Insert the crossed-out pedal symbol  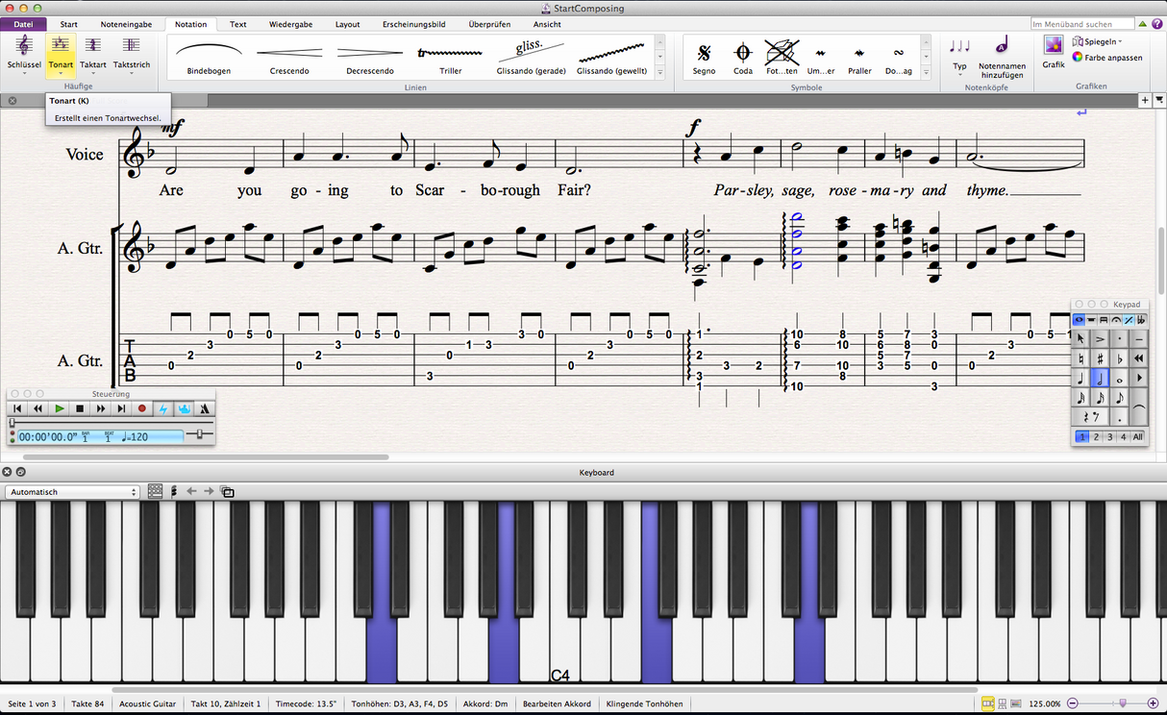tap(782, 57)
